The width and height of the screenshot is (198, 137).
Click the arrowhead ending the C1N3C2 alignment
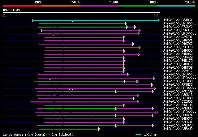click(140, 30)
